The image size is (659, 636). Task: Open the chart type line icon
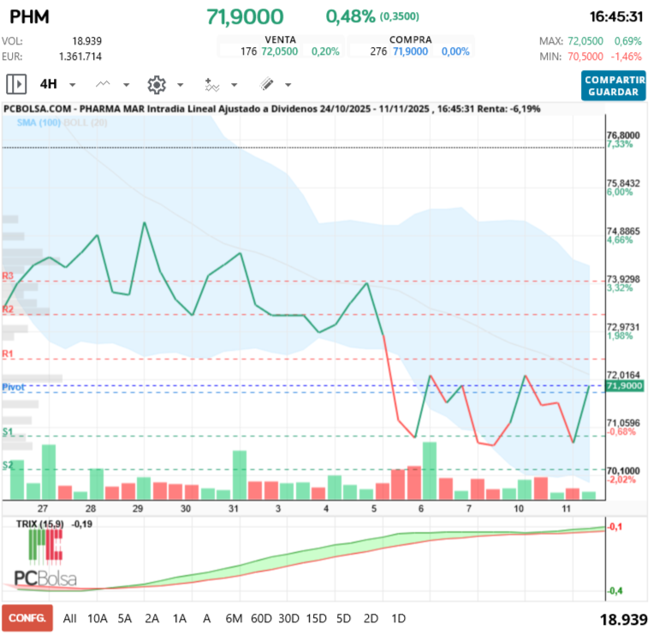(103, 84)
